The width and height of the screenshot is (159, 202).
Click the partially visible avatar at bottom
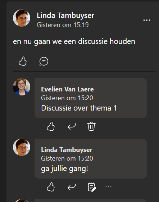(x=22, y=201)
